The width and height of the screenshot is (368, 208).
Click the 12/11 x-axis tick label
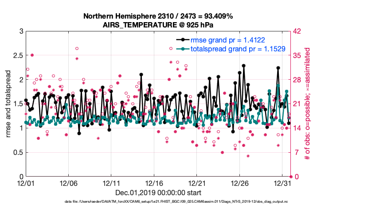tap(111, 183)
